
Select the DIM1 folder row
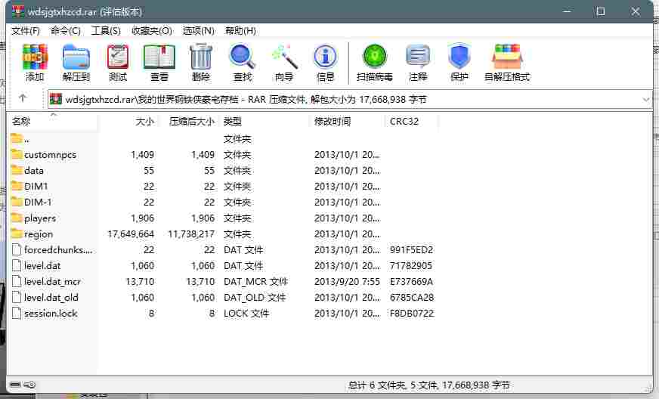223,186
